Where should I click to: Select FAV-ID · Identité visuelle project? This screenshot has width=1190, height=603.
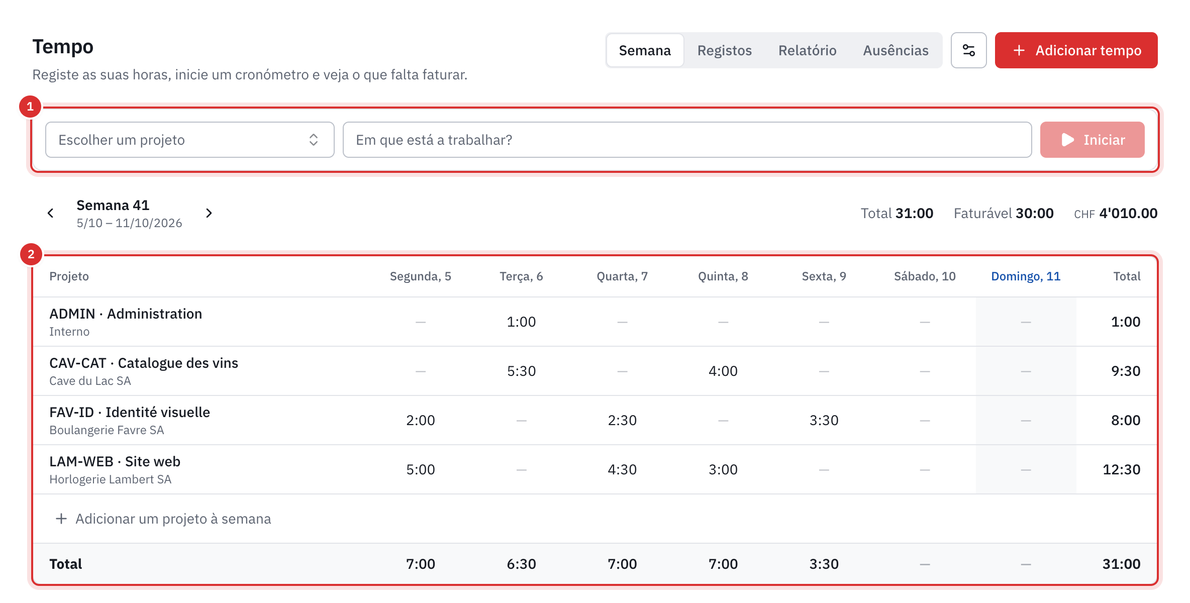pyautogui.click(x=130, y=412)
